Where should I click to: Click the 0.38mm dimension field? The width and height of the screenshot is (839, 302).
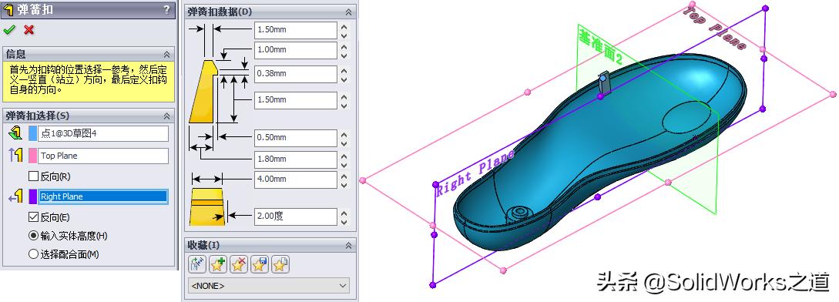pos(296,74)
